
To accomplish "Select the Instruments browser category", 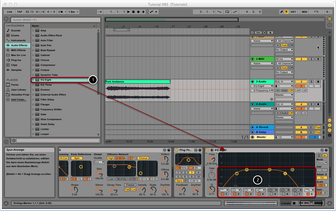I will coord(18,40).
